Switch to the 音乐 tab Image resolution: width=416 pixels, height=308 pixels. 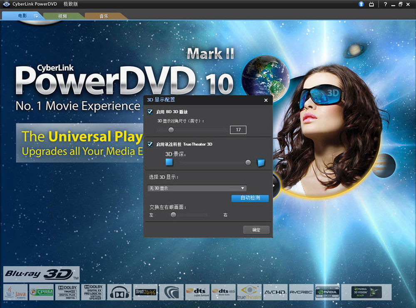(x=104, y=16)
